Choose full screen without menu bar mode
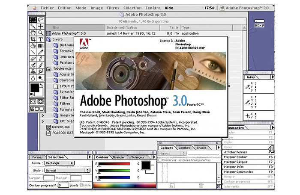 [x=42, y=109]
